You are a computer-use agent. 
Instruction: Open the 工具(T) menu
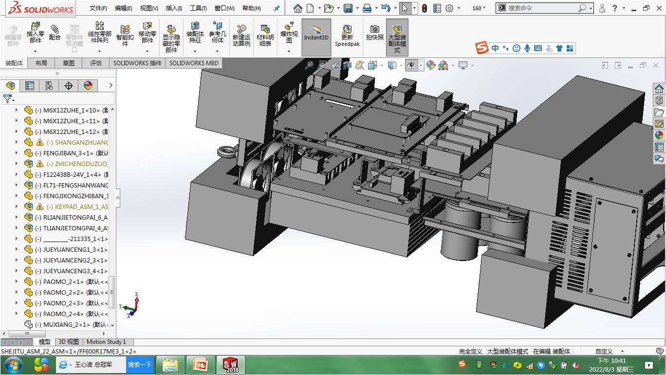point(198,8)
